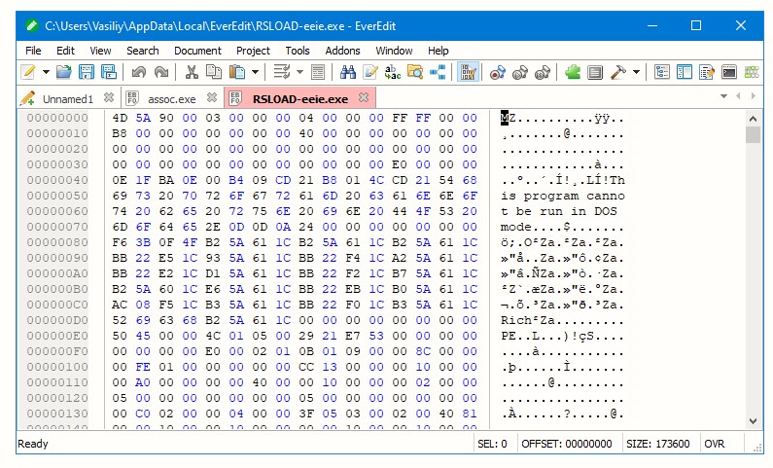The height and width of the screenshot is (468, 773).
Task: Click the Save All icon
Action: coord(109,73)
